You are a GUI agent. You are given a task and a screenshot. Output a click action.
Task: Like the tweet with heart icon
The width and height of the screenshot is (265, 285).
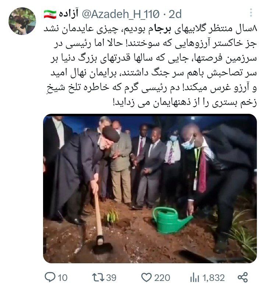[146, 278]
